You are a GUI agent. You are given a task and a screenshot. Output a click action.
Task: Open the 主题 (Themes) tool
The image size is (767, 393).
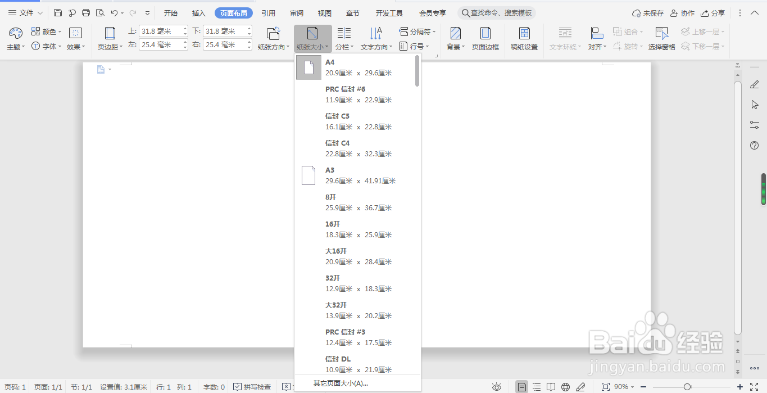15,38
